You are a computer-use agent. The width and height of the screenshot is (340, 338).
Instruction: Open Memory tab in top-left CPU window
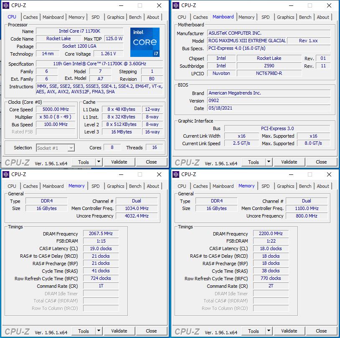click(76, 17)
